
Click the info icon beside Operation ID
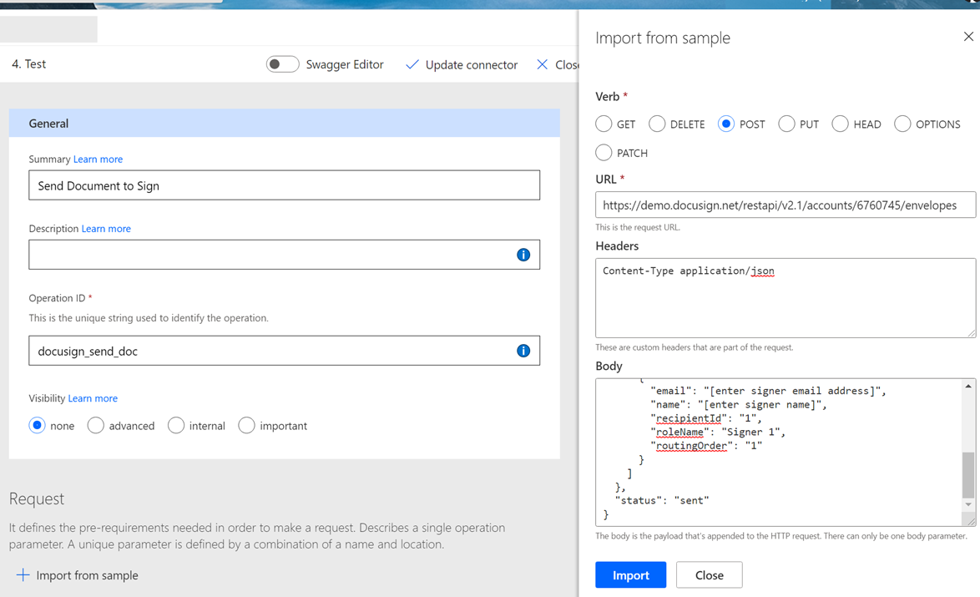(x=523, y=351)
